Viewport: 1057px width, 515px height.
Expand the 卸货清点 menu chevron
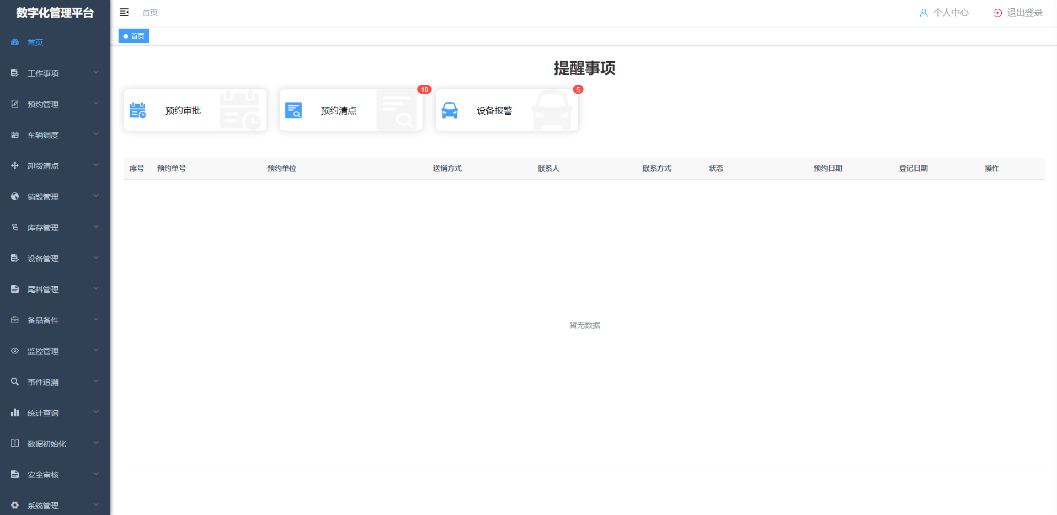(96, 165)
